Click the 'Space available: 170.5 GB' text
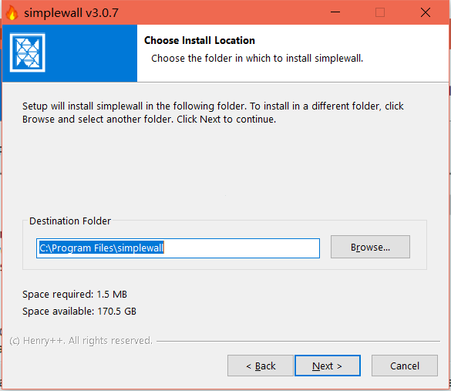 click(79, 312)
